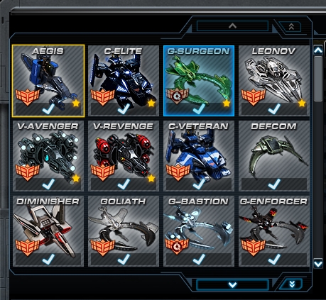The width and height of the screenshot is (326, 300).
Task: Jump to top with double up chevron
Action: click(x=291, y=26)
